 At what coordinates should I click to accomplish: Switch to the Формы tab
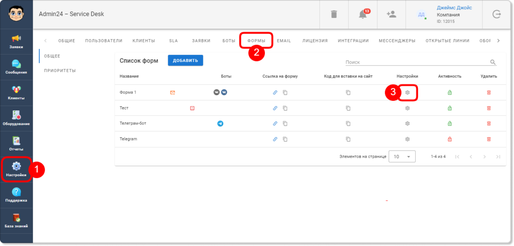(x=256, y=41)
